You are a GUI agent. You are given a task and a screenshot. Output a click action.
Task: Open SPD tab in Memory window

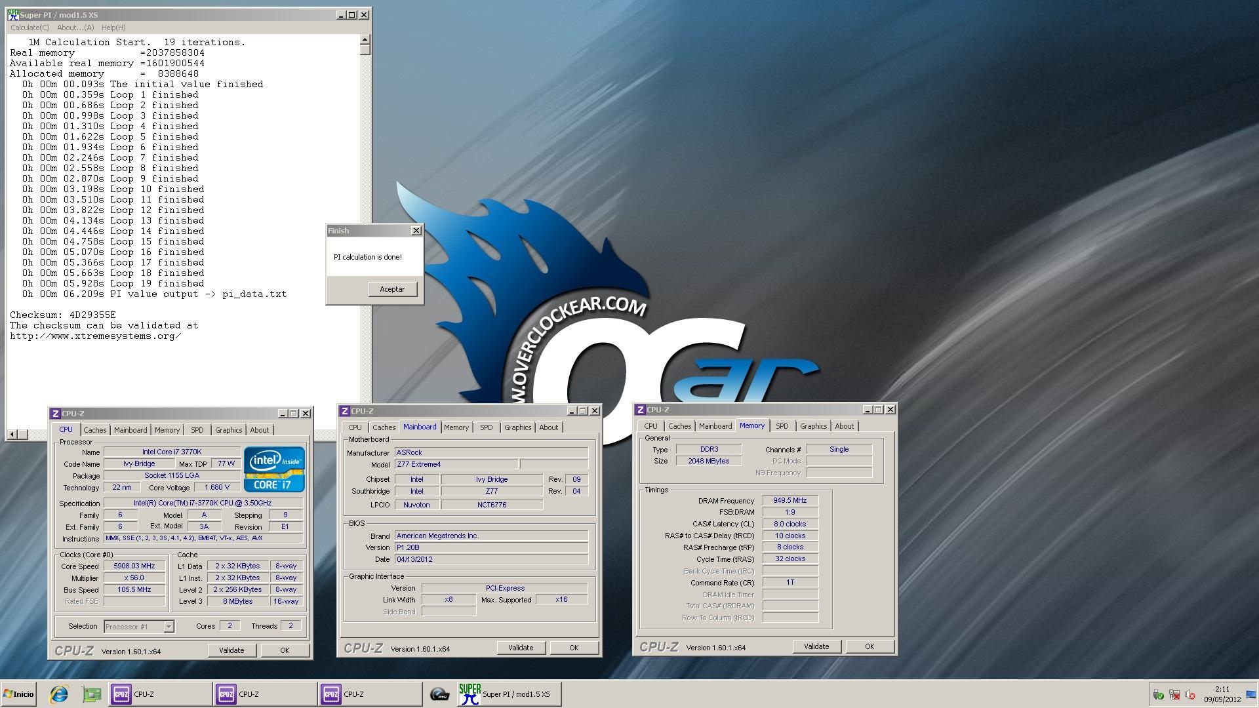(x=782, y=426)
